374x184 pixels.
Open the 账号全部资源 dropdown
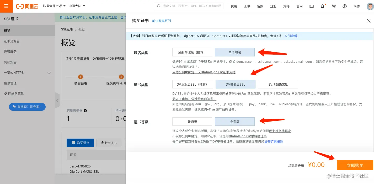[x=54, y=6]
